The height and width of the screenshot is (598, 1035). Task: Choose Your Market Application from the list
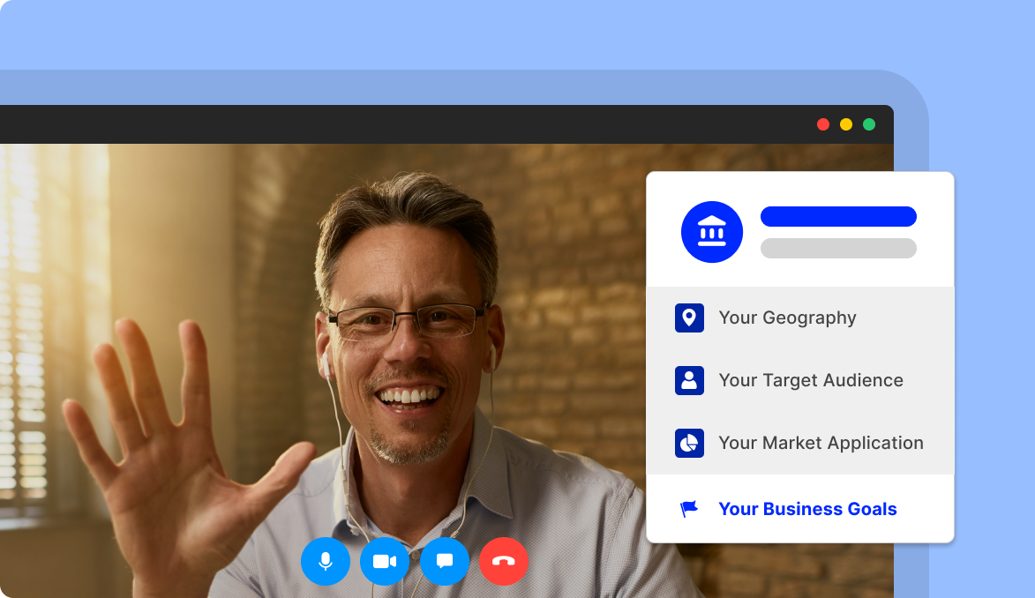(821, 443)
